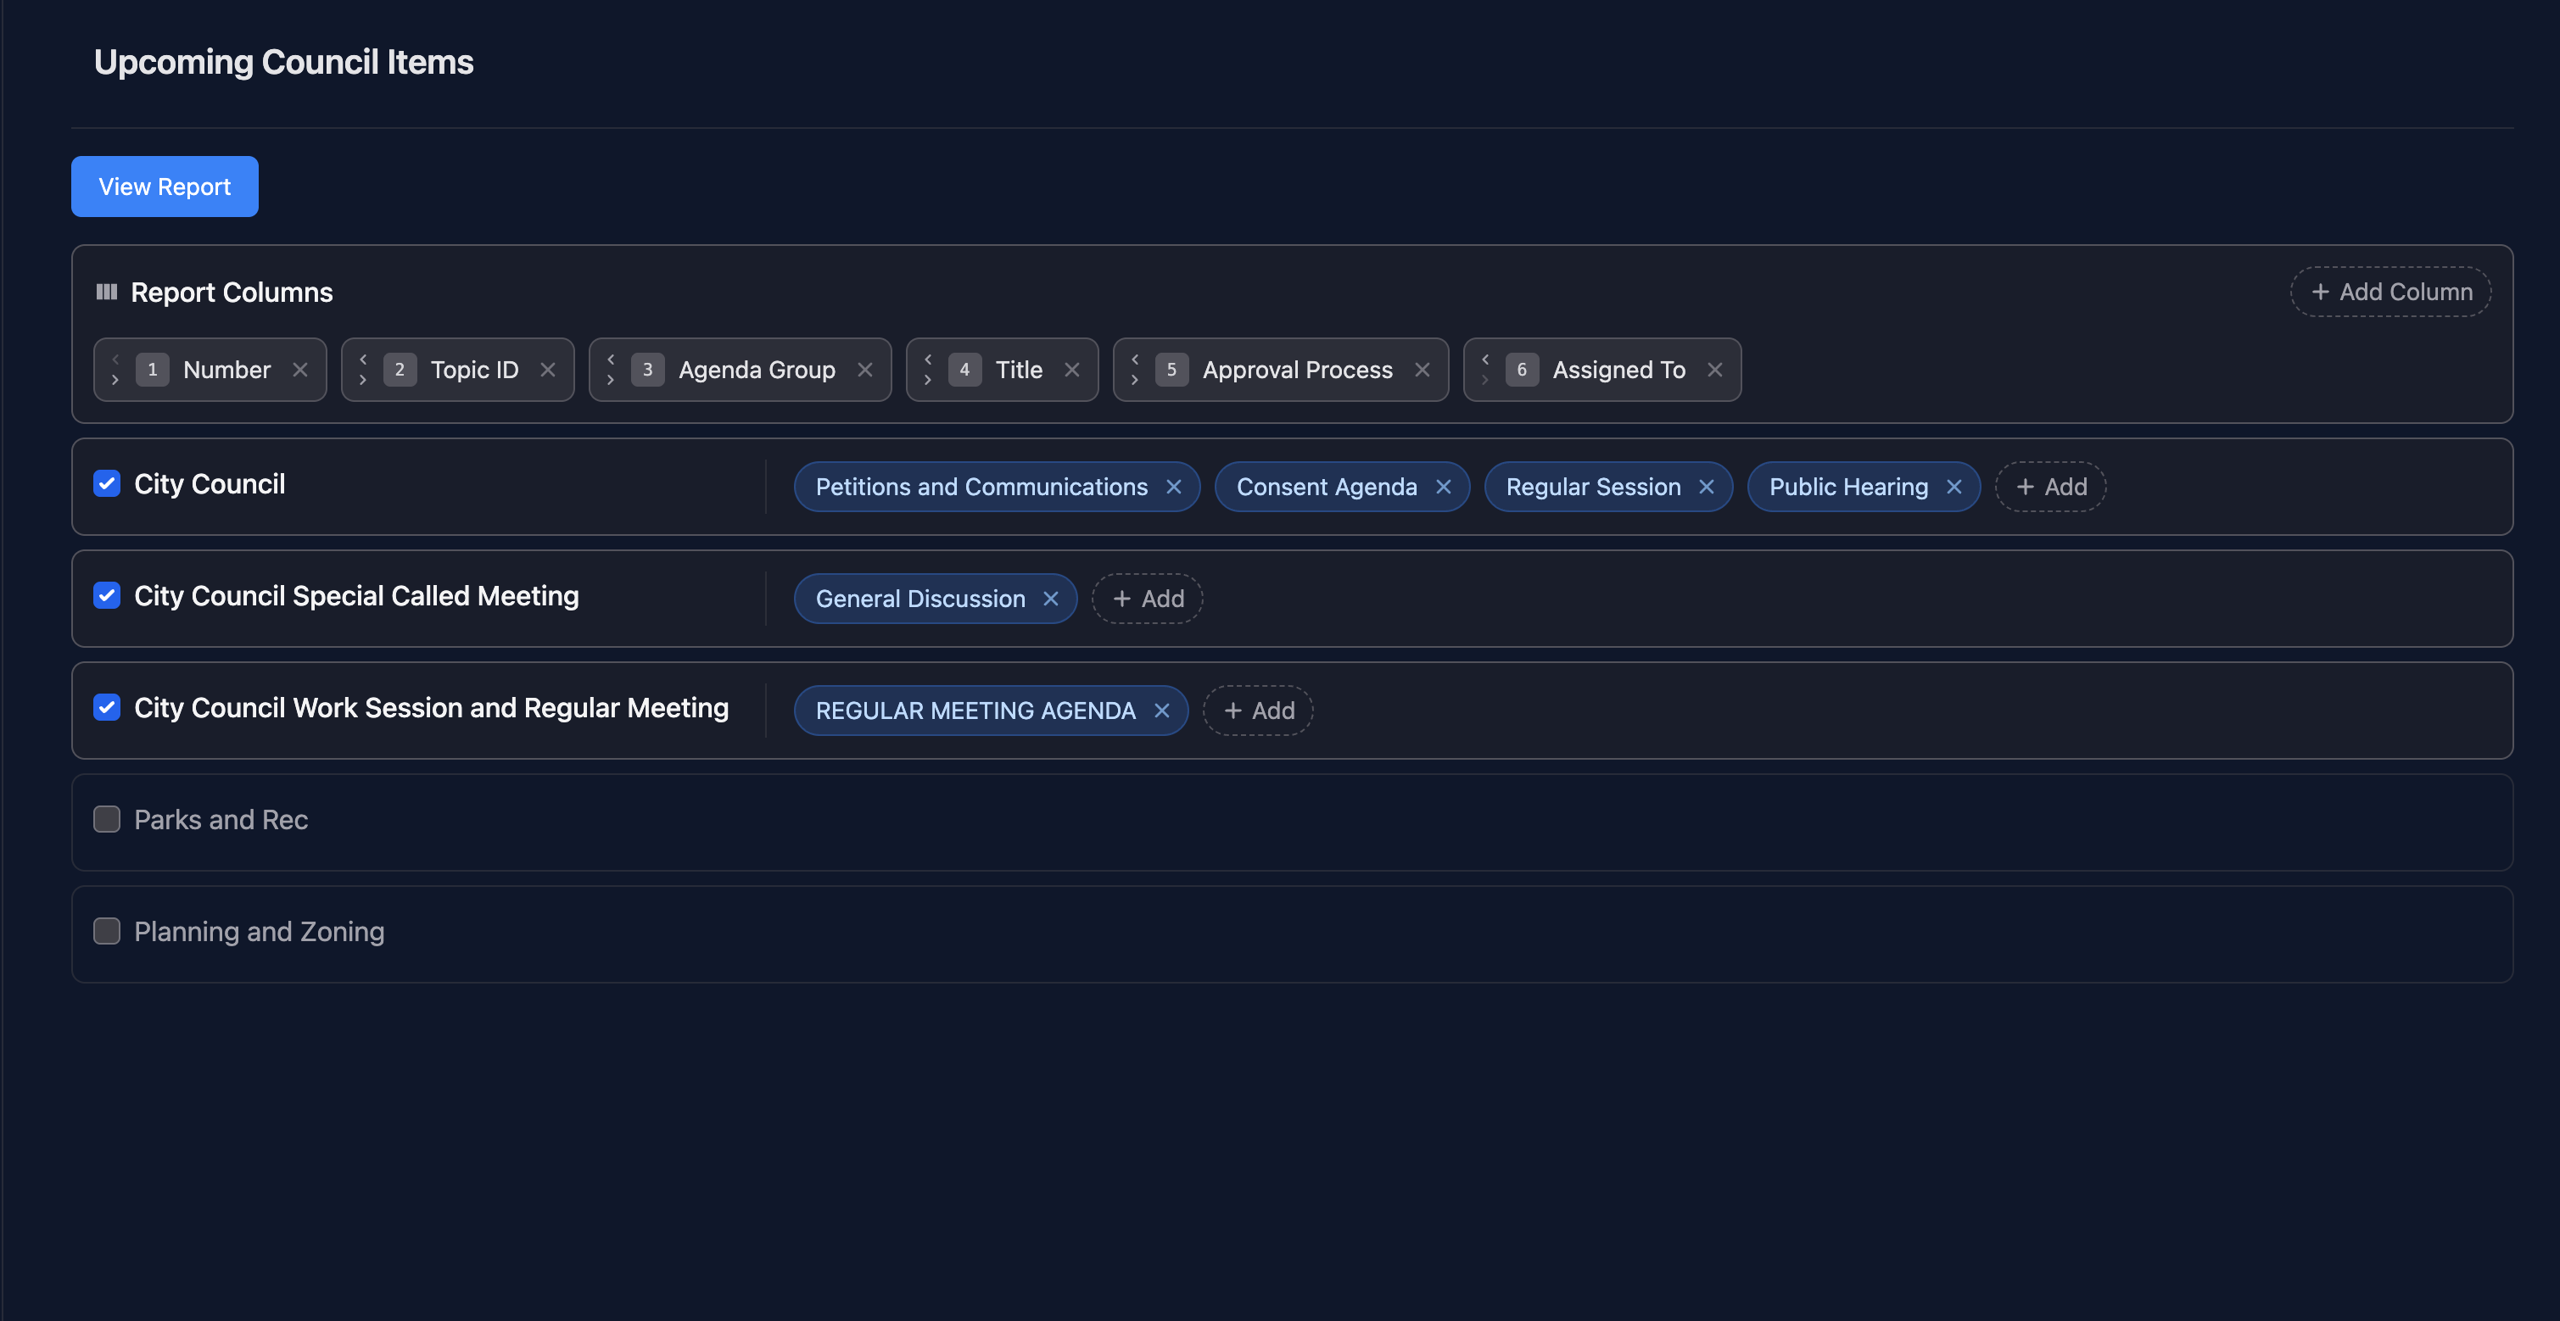The width and height of the screenshot is (2560, 1321).
Task: Add an agenda group to City Council
Action: [x=2050, y=487]
